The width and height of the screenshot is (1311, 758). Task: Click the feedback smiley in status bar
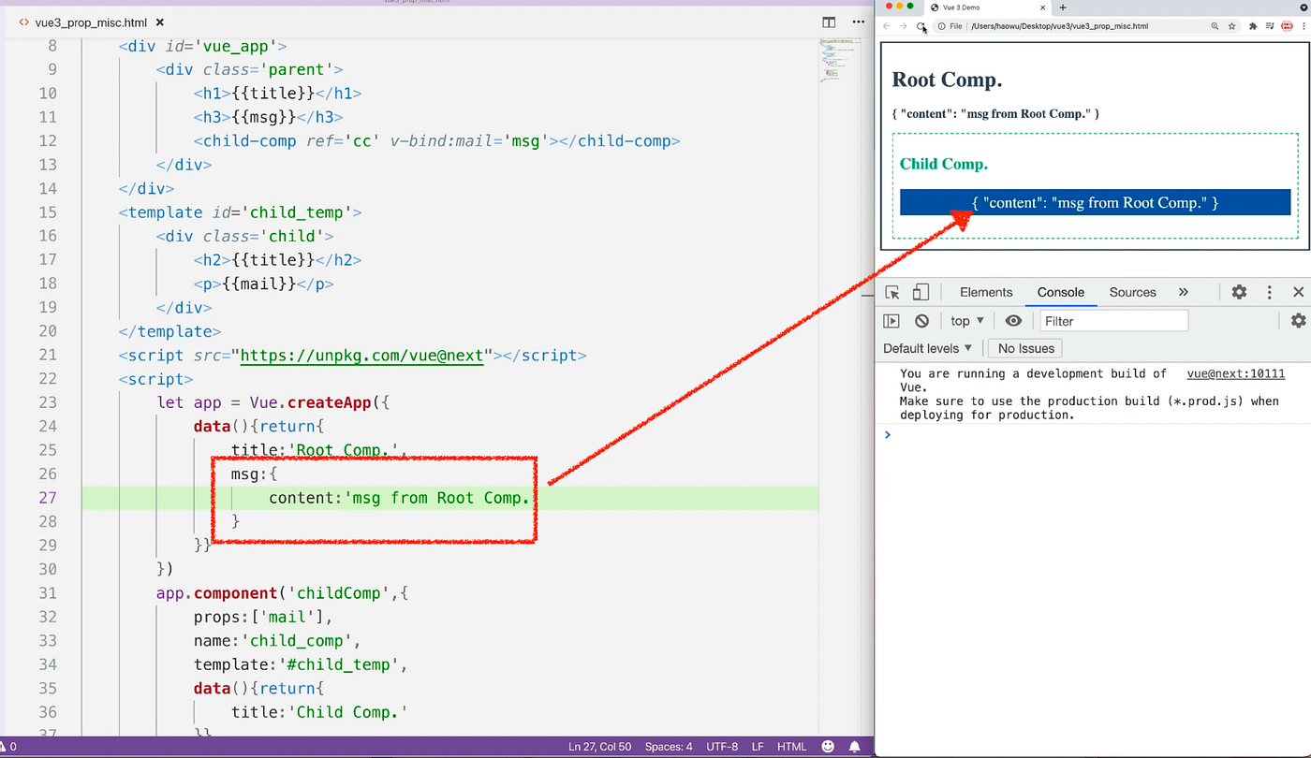pyautogui.click(x=828, y=747)
